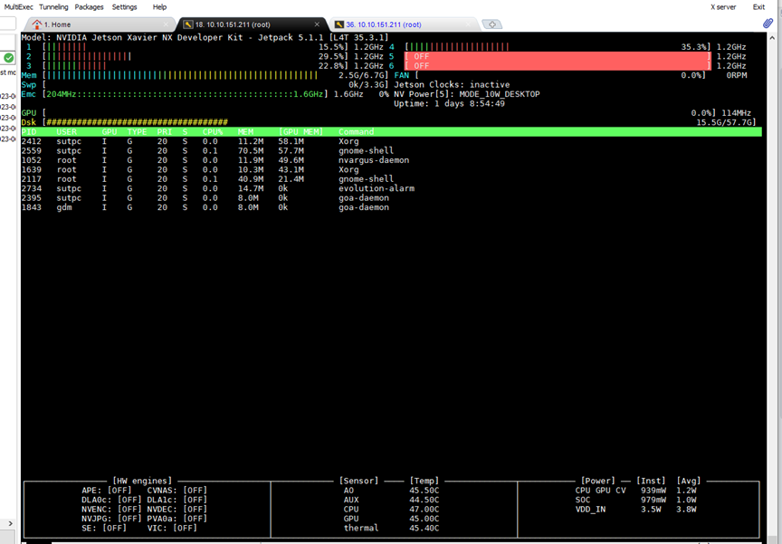This screenshot has width=782, height=544.
Task: Click the wrench icon on tab 18
Action: (188, 24)
